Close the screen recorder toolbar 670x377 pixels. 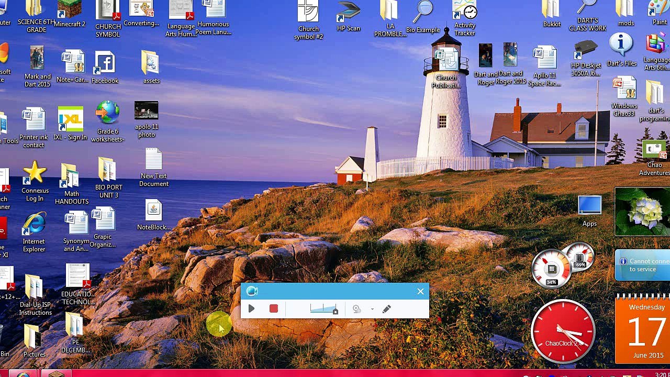point(420,291)
